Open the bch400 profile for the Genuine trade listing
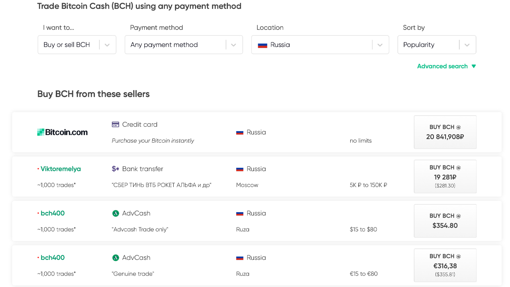 point(53,258)
